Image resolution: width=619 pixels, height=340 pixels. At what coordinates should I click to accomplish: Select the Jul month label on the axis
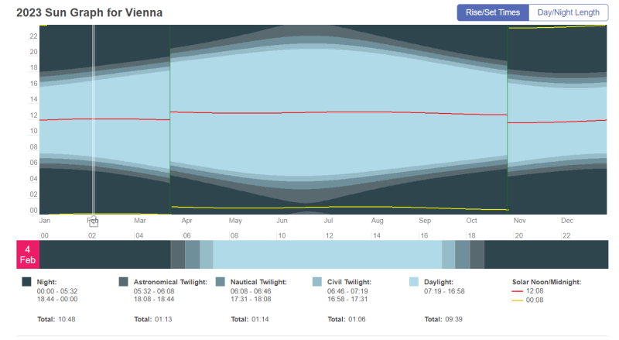(x=328, y=221)
